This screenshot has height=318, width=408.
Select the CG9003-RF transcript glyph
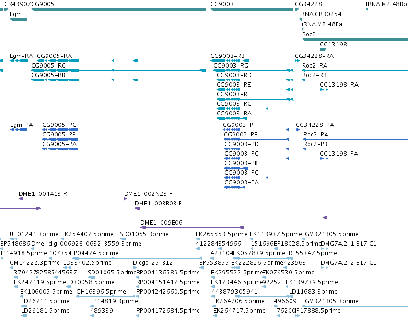[x=255, y=99]
